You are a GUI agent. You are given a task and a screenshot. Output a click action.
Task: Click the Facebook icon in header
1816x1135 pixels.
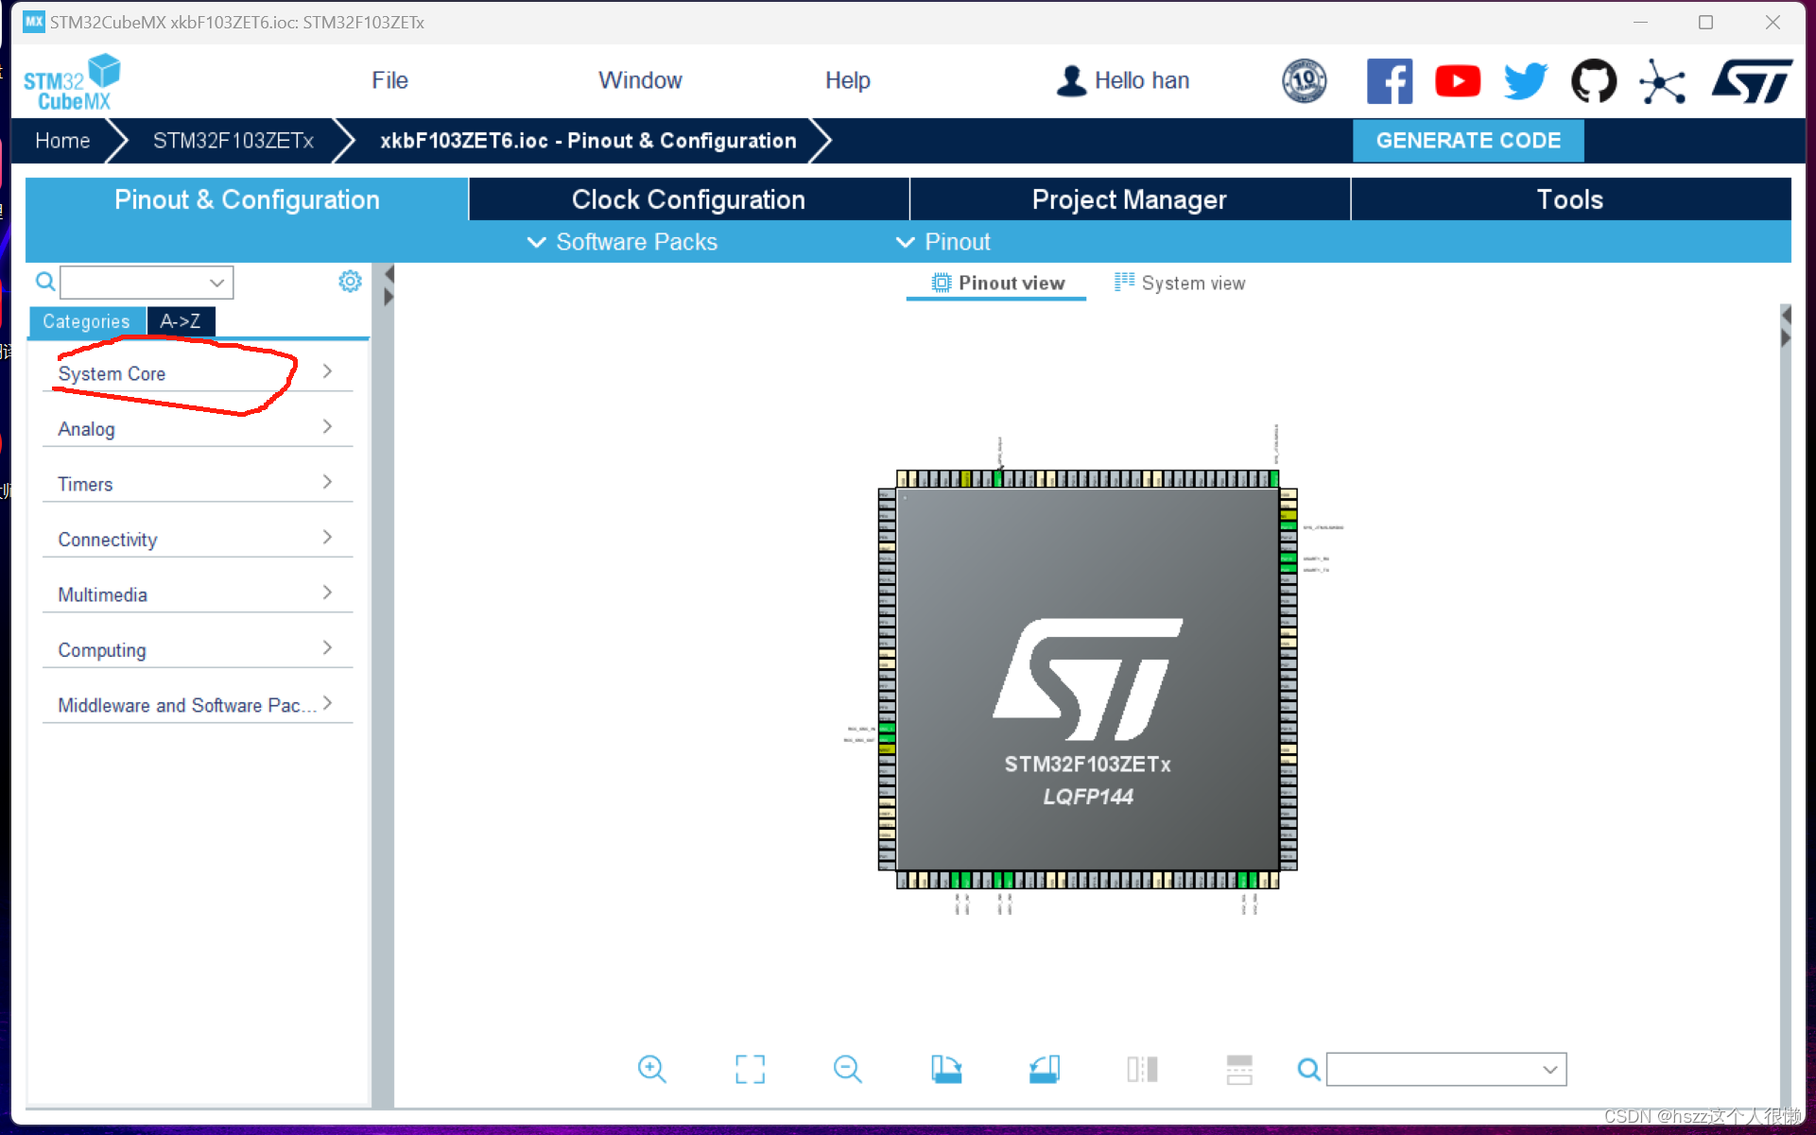1389,81
